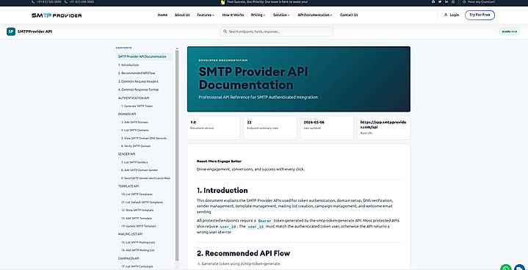
Task: Open the Instagram social icon in top bar
Action: point(453,1)
